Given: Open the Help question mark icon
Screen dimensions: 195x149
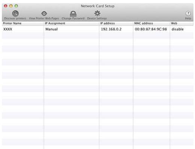Looking at the screenshot, I should [x=188, y=13].
